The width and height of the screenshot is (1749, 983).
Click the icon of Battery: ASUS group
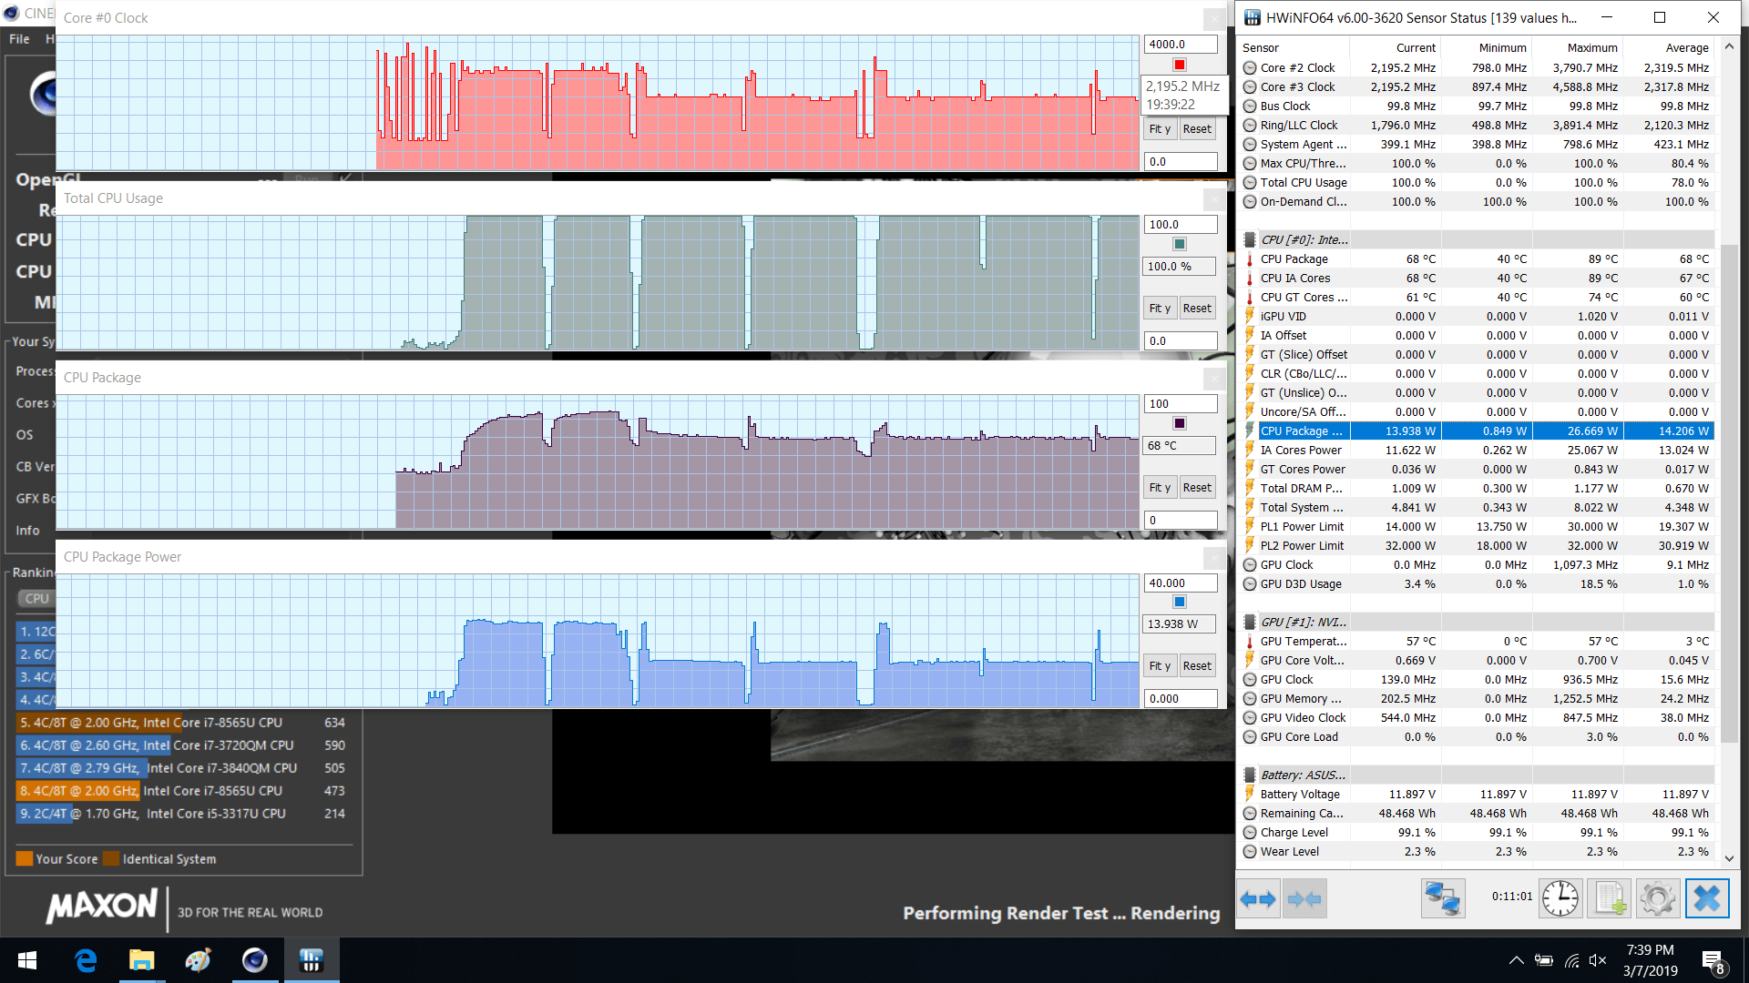point(1250,775)
